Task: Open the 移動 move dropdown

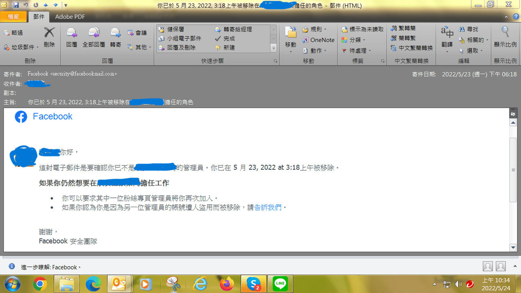Action: pos(291,39)
